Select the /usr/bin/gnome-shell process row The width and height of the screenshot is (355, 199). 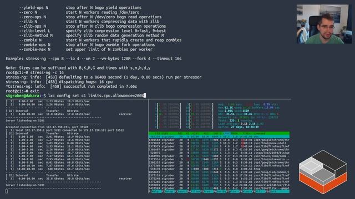point(219,143)
